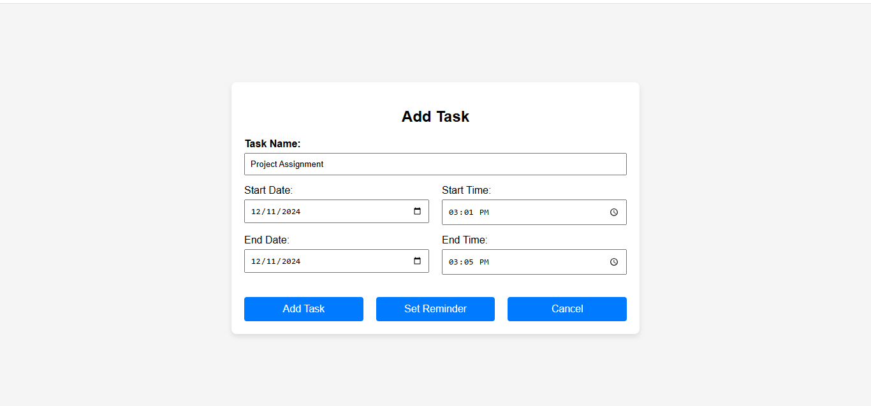
Task: Select the month segment in End Date
Action: click(256, 261)
